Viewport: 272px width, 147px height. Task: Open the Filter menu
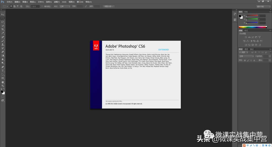[57, 2]
